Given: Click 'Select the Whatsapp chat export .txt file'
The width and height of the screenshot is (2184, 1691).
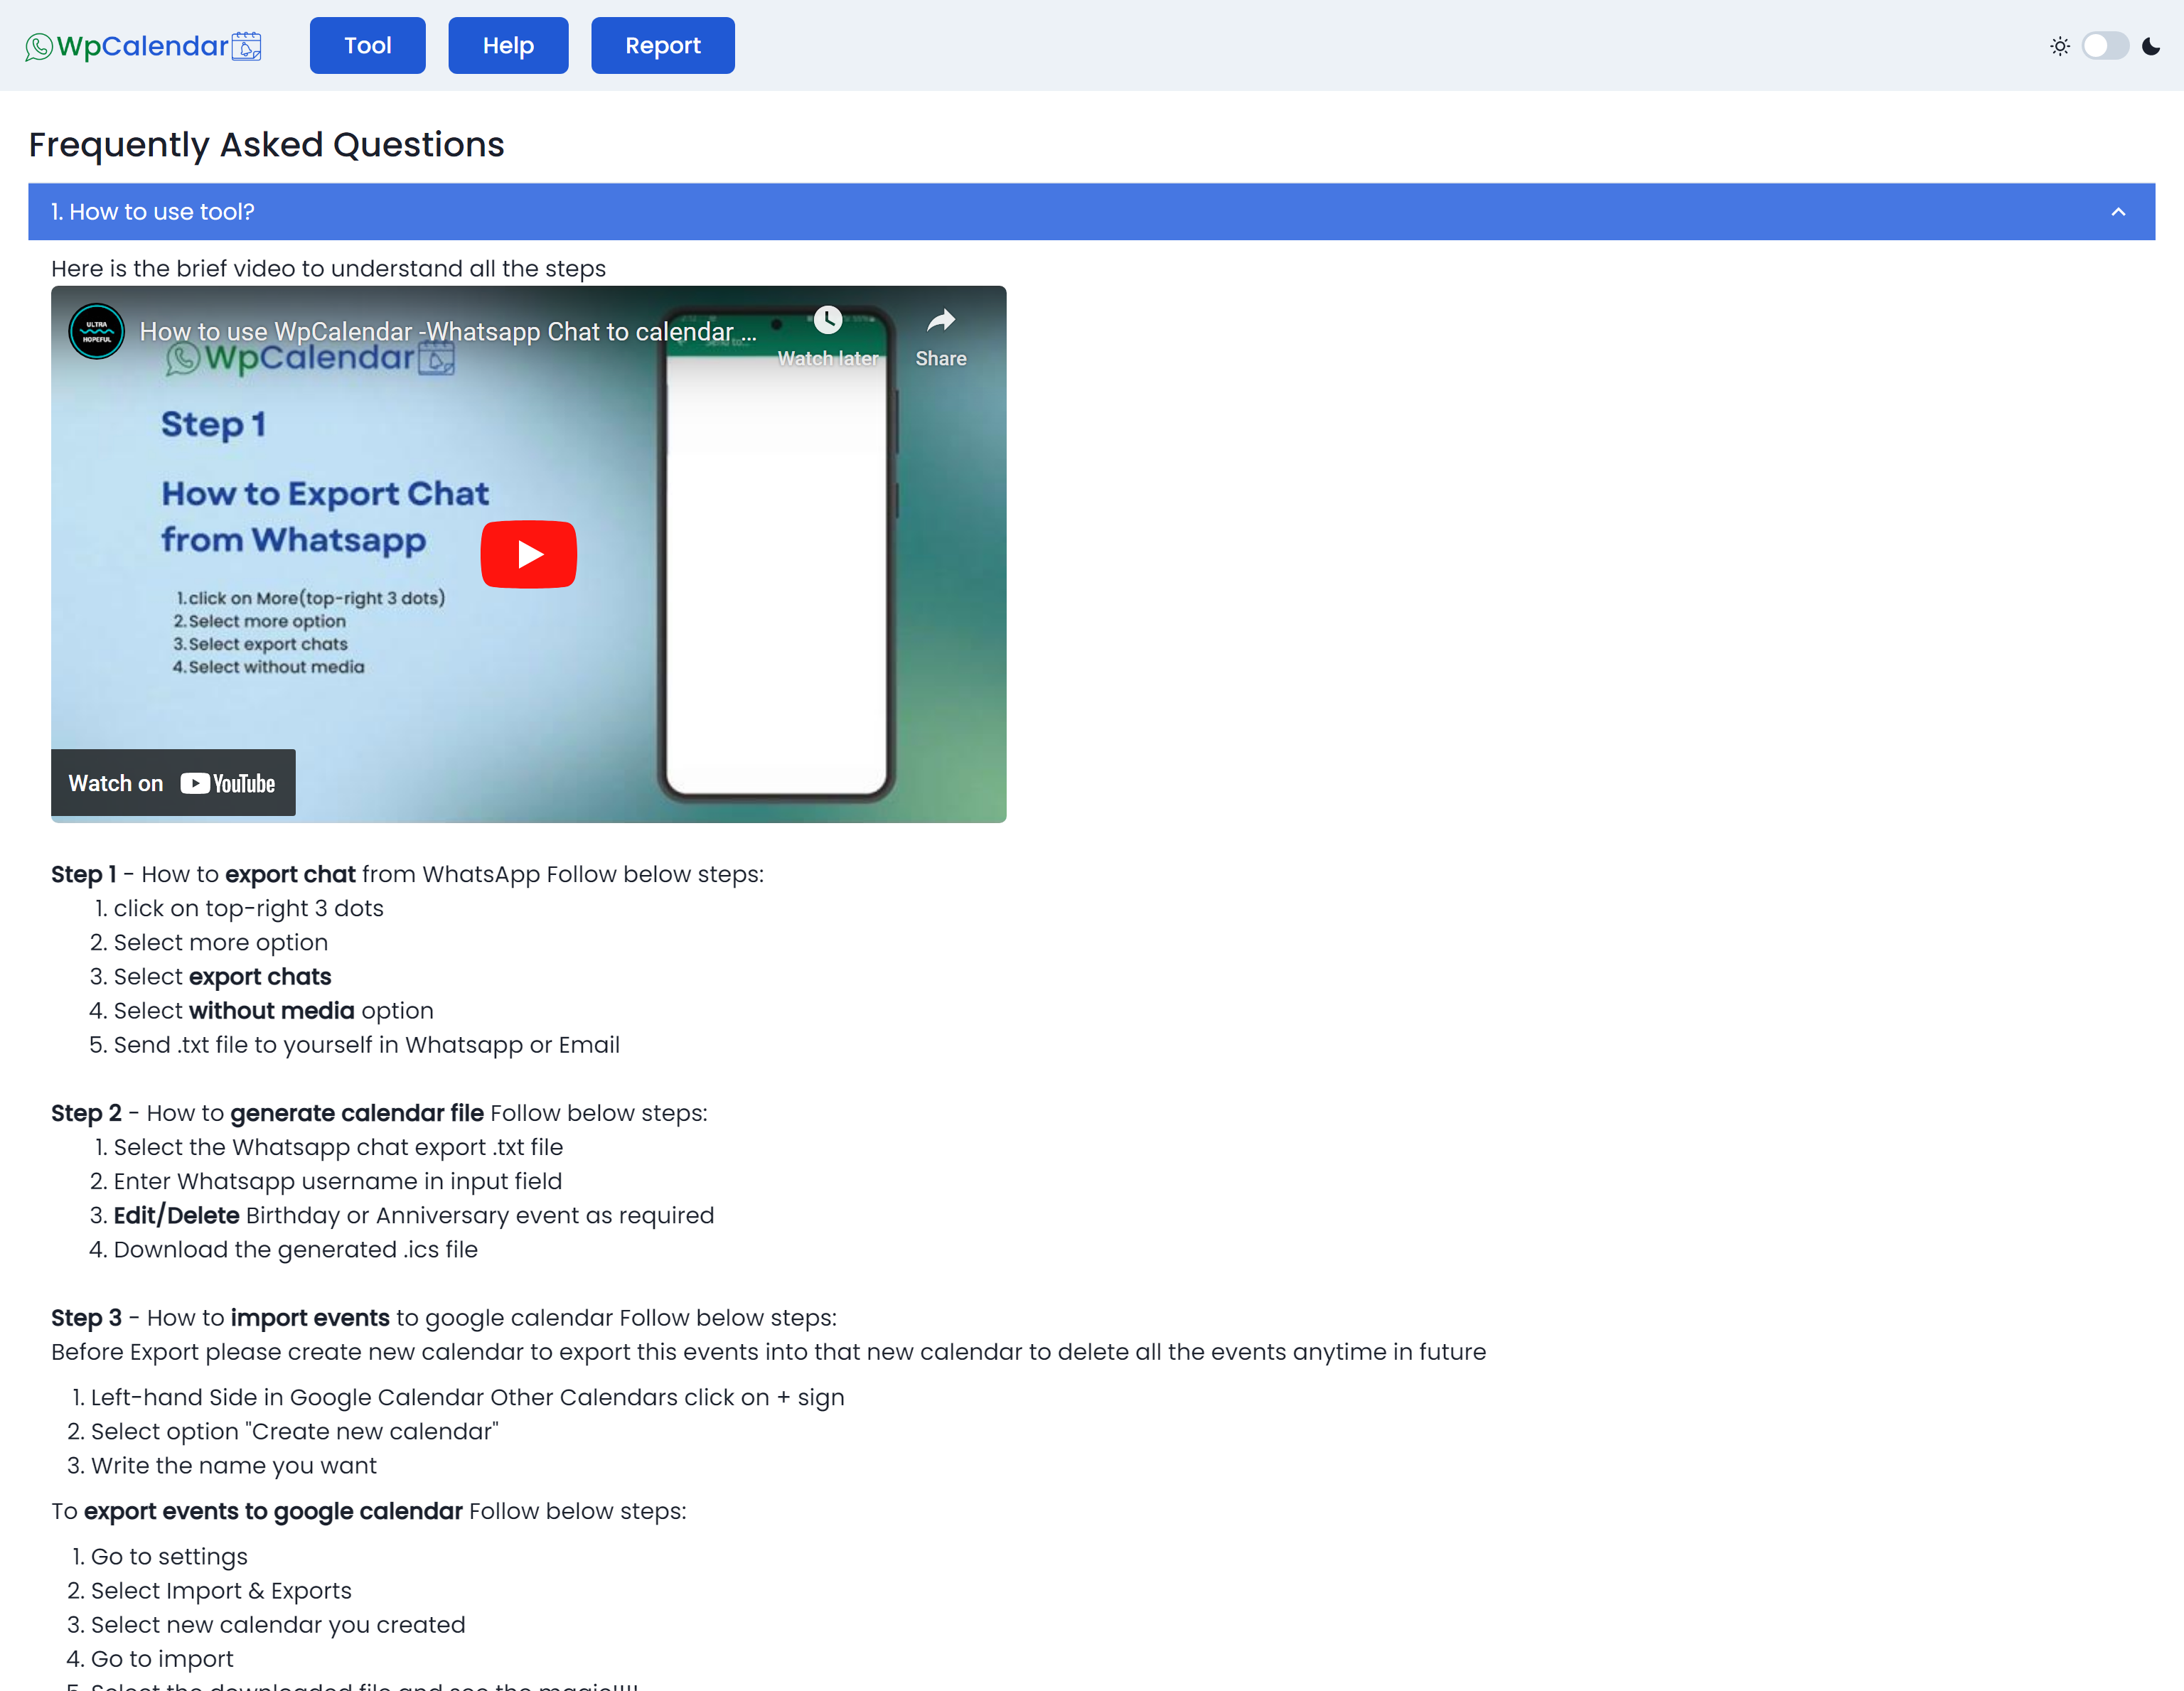Looking at the screenshot, I should 338,1147.
